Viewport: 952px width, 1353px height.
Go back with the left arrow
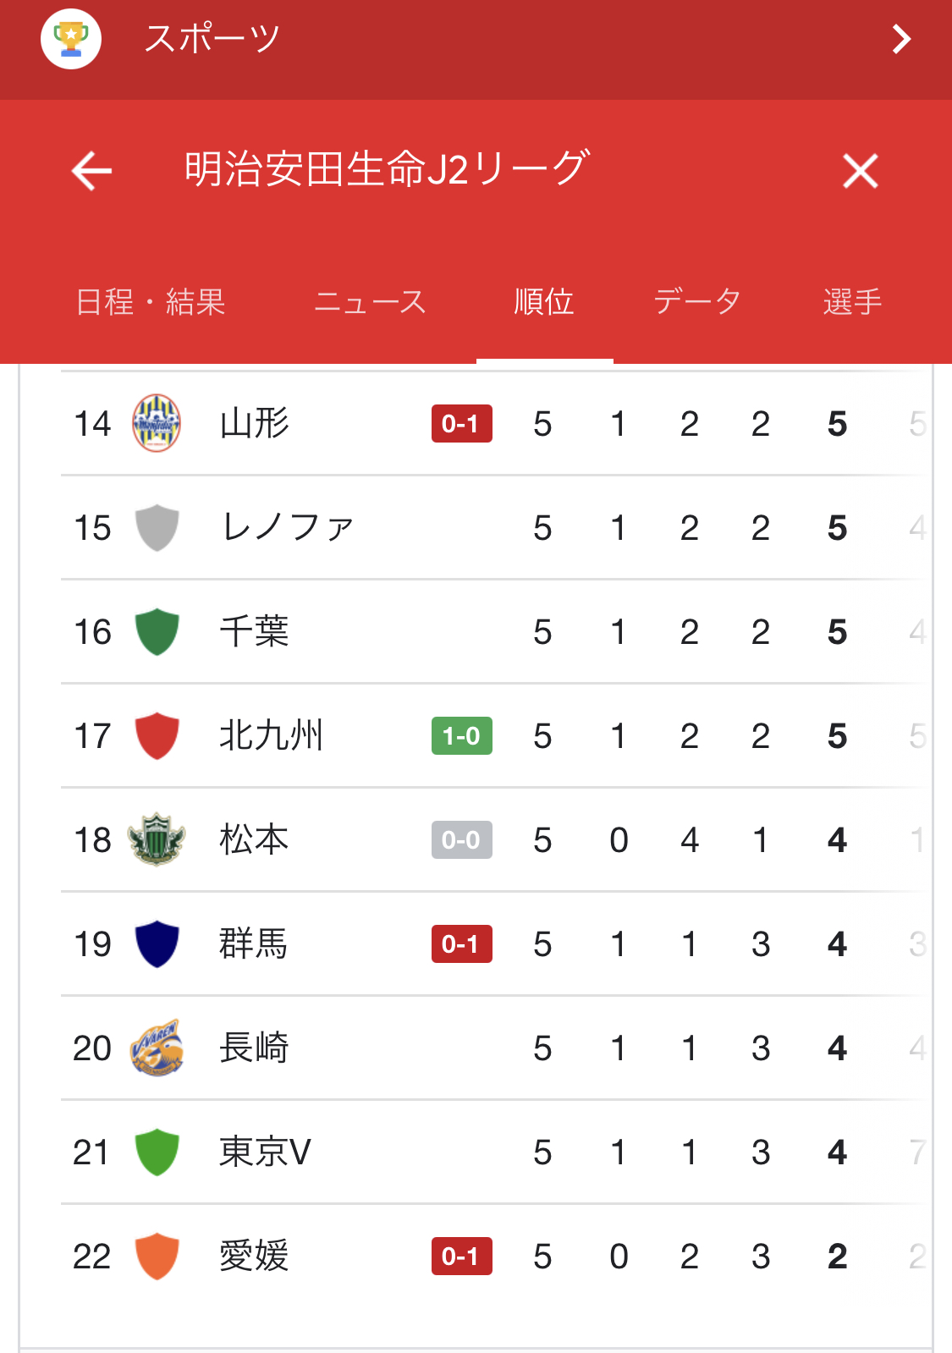pyautogui.click(x=91, y=171)
